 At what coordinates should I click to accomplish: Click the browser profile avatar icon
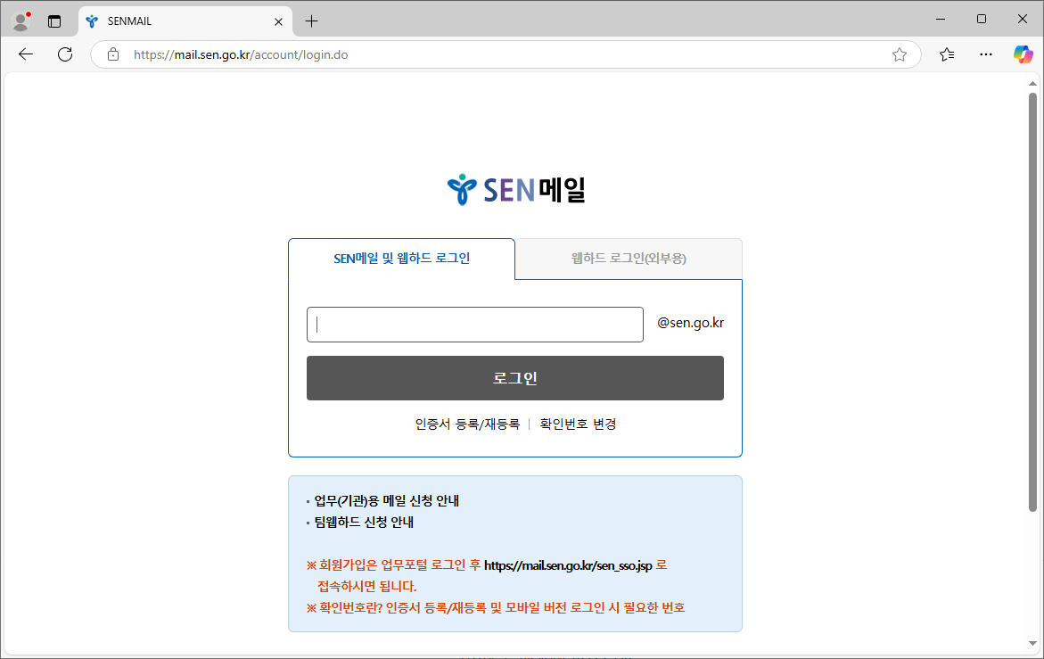click(20, 20)
